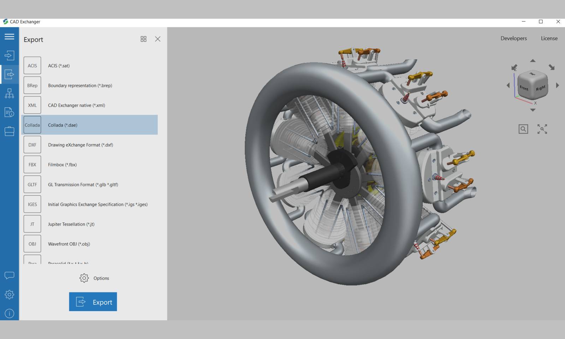Click the briefcase icon in the sidebar
The width and height of the screenshot is (565, 339).
coord(10,131)
